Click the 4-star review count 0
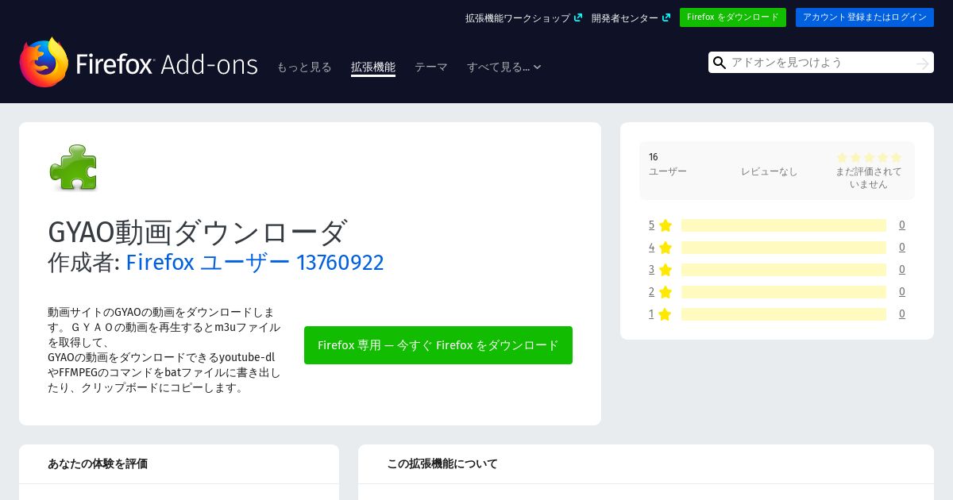Image resolution: width=953 pixels, height=500 pixels. click(902, 248)
